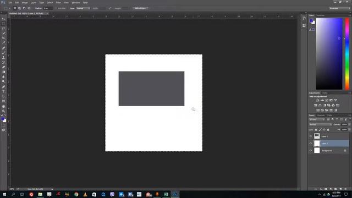
Task: Click the Levels adjustment icon
Action: pyautogui.click(x=322, y=100)
